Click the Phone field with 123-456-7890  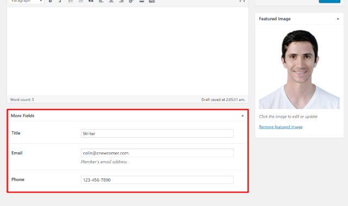tap(157, 179)
